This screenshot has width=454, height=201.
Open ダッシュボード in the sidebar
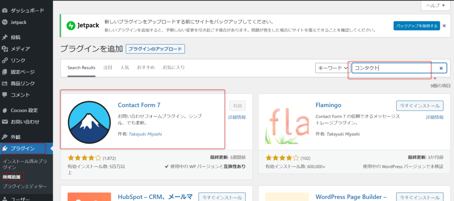[26, 11]
